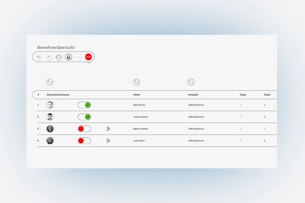Viewport: 305px width, 203px height.
Task: Click Marko Henrich's profile photo
Action: coord(50,129)
